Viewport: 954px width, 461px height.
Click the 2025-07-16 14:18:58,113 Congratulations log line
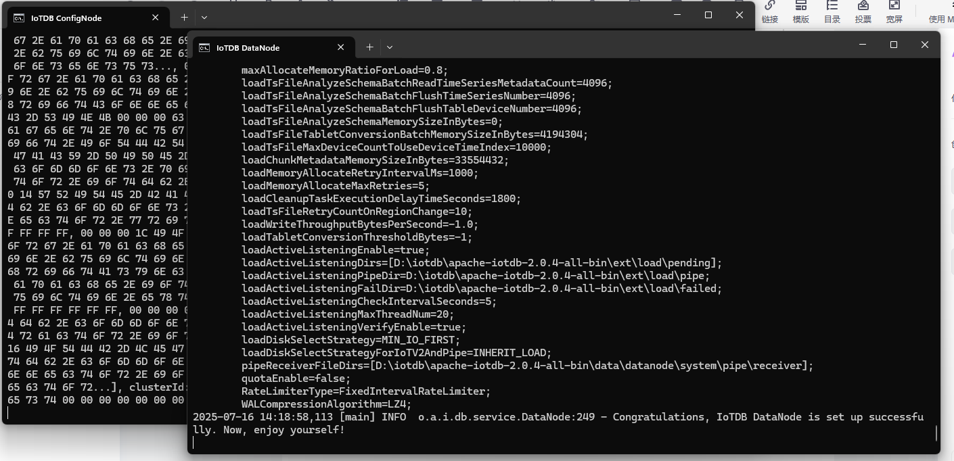558,417
